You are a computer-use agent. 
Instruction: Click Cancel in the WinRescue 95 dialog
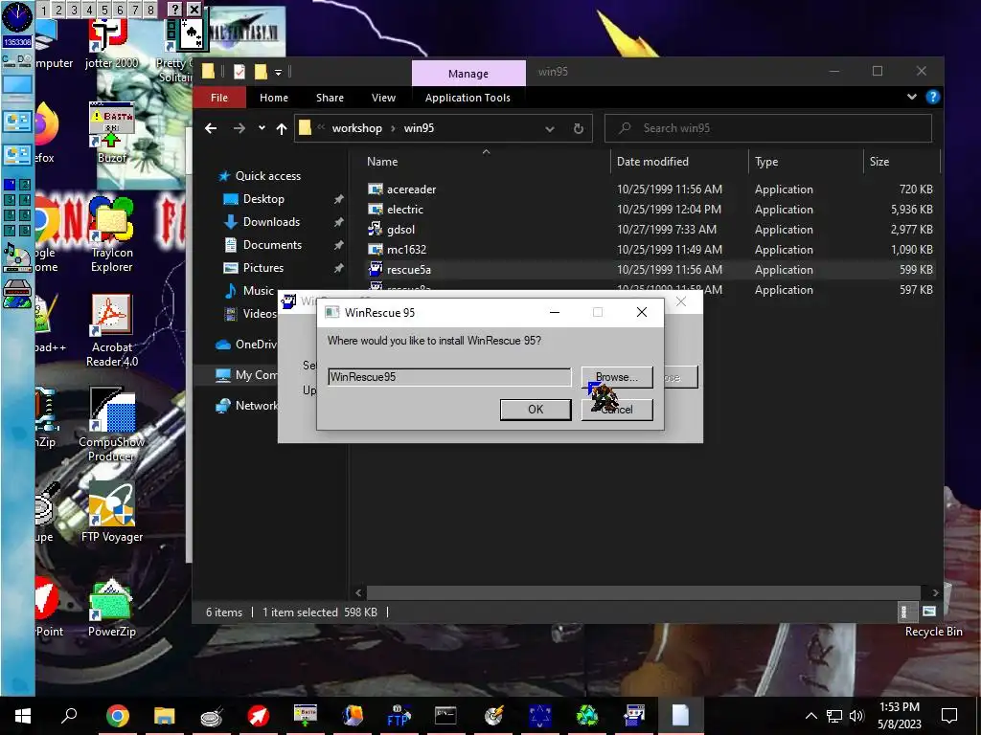[x=617, y=410]
